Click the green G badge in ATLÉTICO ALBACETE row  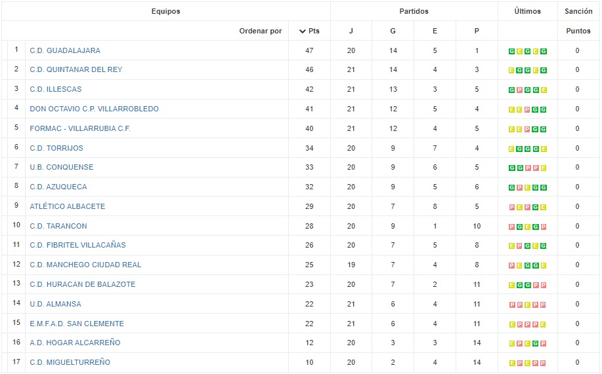(535, 207)
